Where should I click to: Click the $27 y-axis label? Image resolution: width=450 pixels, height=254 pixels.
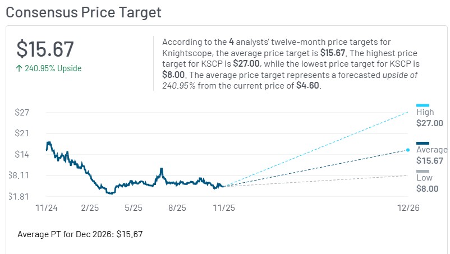pos(22,112)
